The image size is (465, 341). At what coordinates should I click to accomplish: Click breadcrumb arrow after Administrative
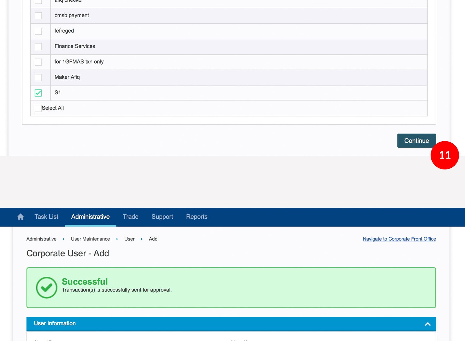click(64, 239)
